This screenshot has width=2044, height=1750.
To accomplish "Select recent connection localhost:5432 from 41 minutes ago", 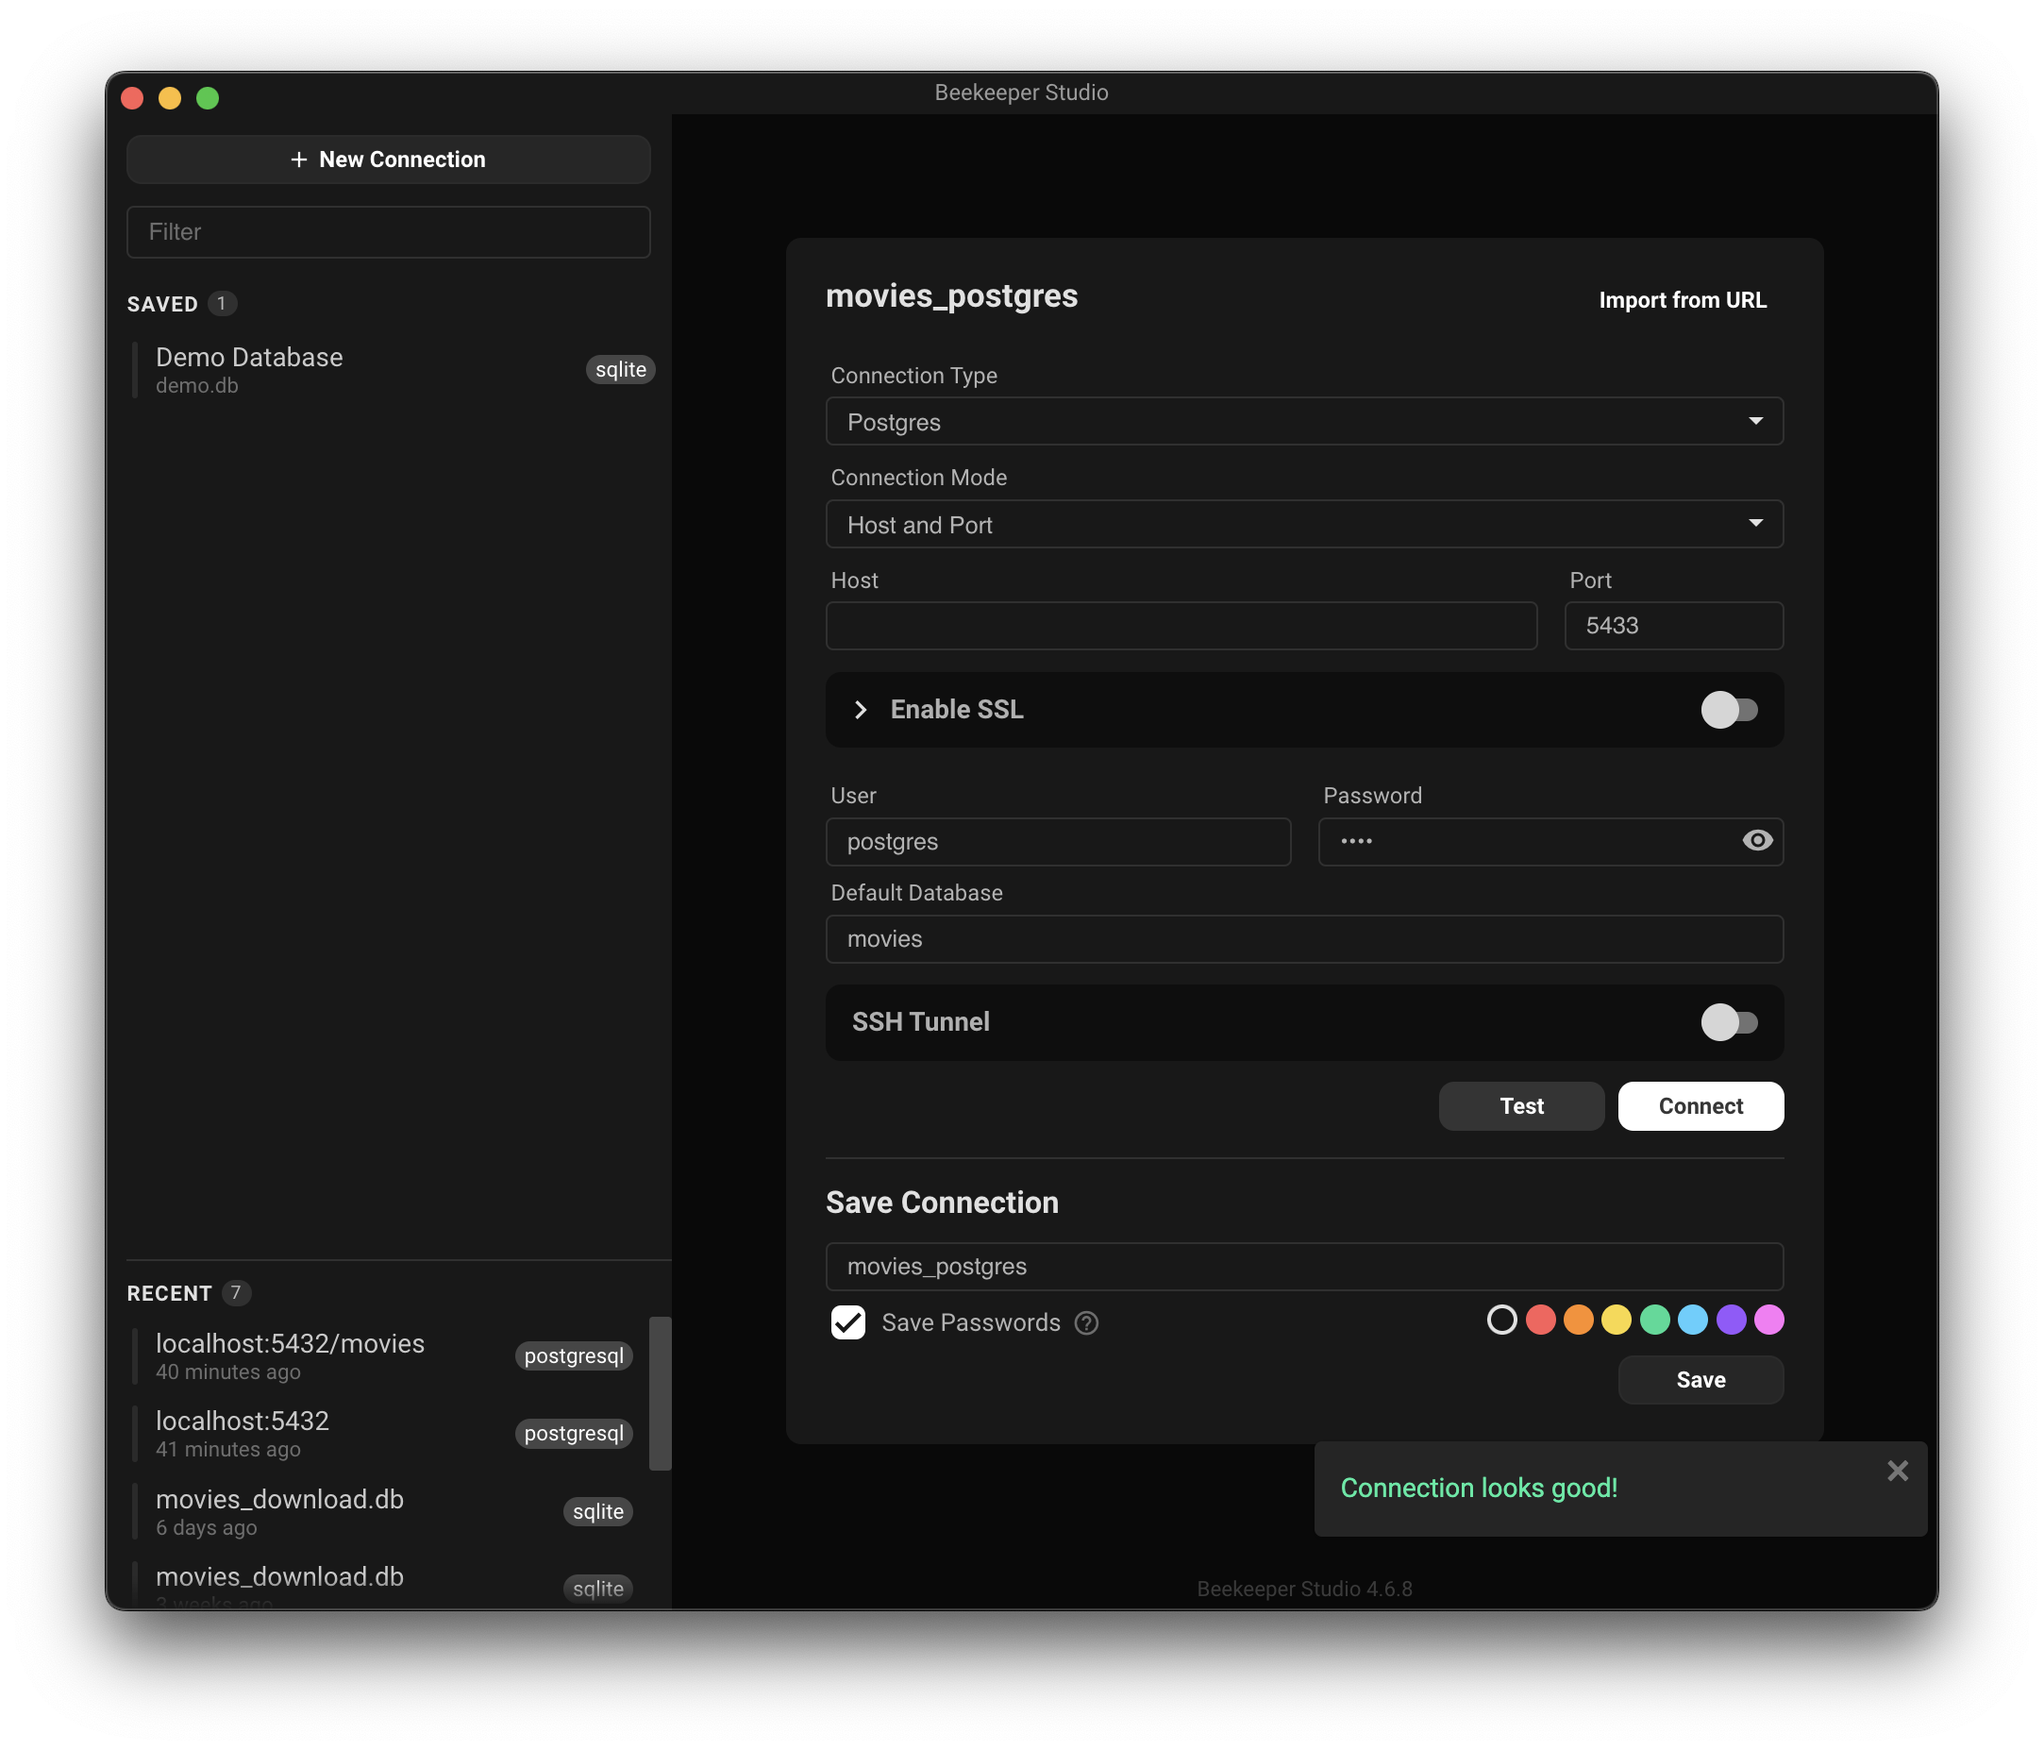I will pos(243,1432).
